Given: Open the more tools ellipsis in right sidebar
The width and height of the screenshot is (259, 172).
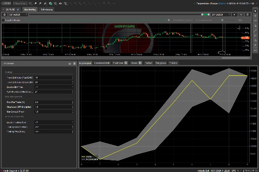Looking at the screenshot, I should (x=256, y=50).
